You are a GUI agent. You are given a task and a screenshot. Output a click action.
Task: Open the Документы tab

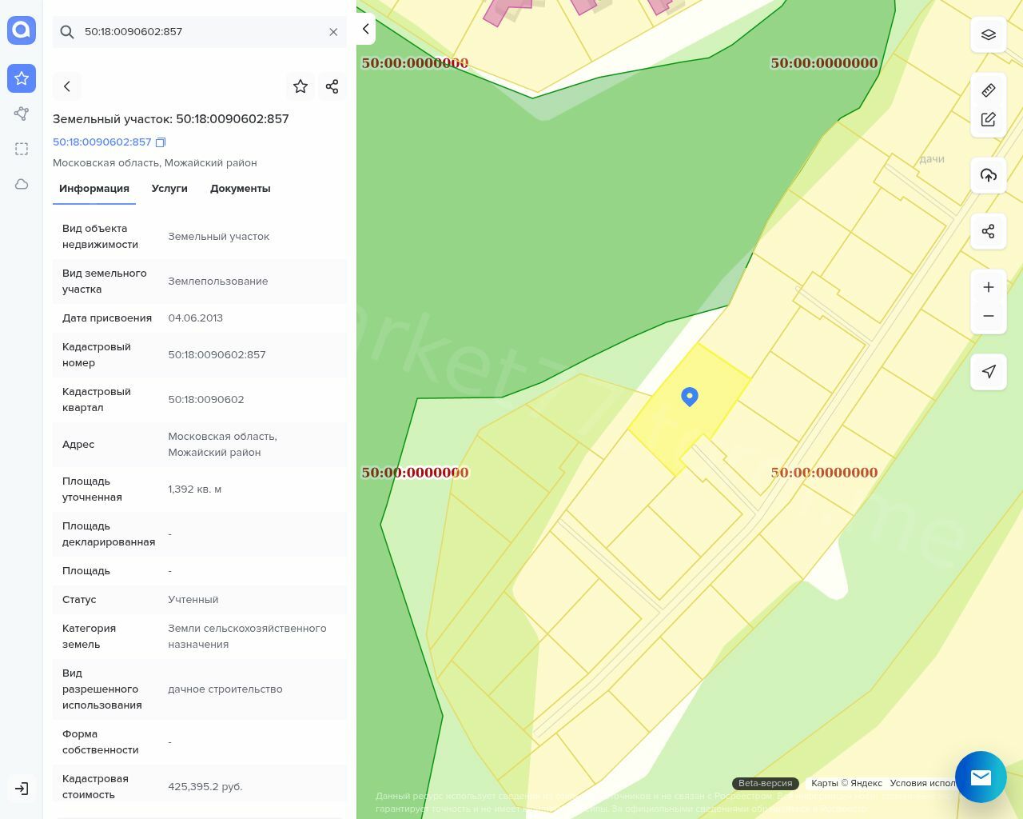(x=240, y=189)
